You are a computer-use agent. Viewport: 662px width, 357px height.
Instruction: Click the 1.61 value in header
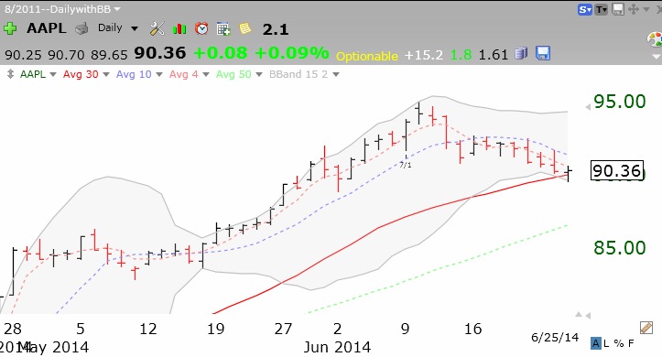(494, 55)
